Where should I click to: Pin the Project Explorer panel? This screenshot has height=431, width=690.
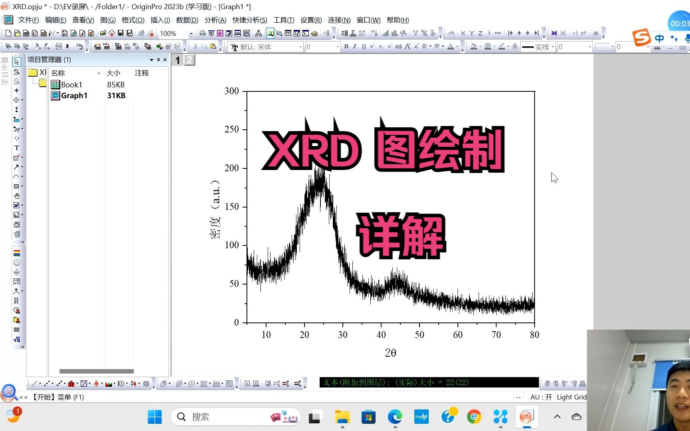(x=158, y=59)
